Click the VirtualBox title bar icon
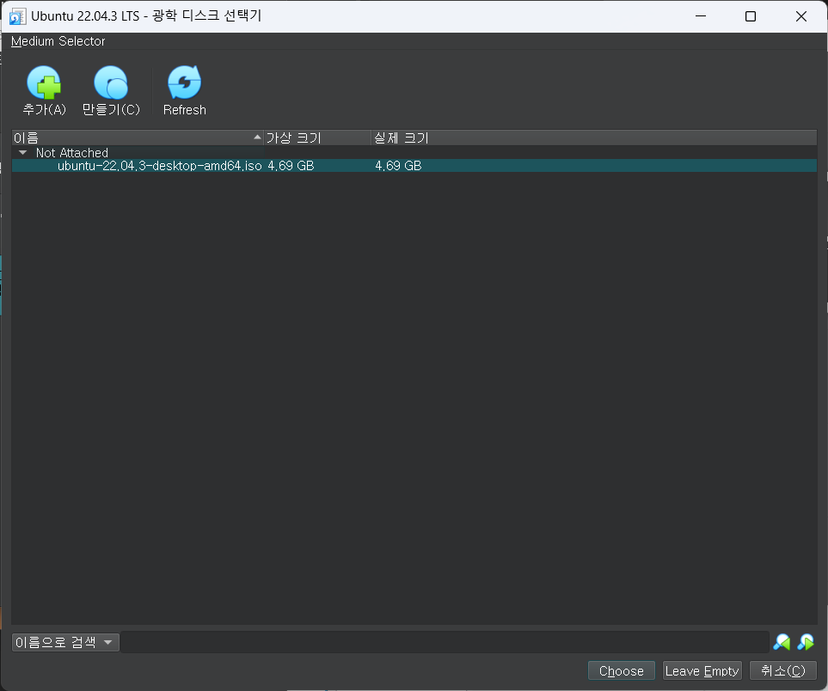828x691 pixels. (17, 16)
